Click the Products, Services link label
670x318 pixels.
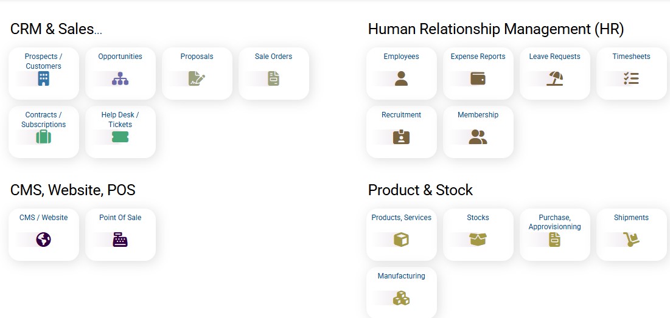401,218
